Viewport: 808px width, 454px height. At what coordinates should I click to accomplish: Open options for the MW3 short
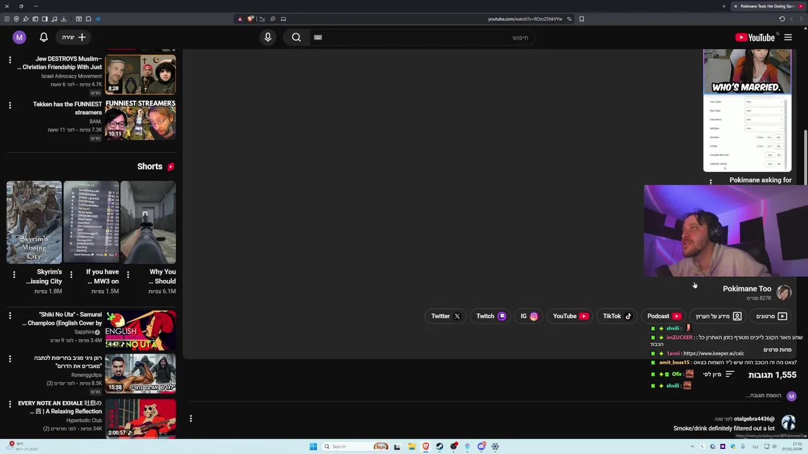(x=71, y=274)
